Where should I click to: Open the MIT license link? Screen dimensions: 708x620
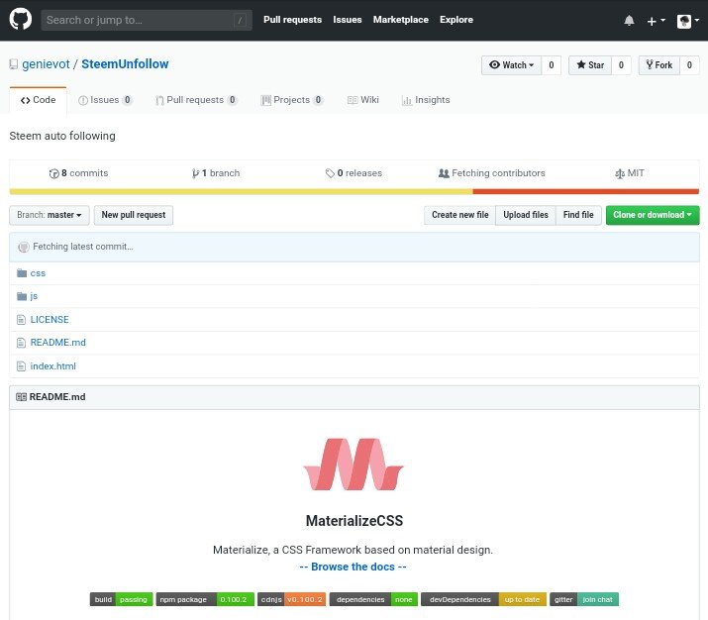tap(630, 173)
